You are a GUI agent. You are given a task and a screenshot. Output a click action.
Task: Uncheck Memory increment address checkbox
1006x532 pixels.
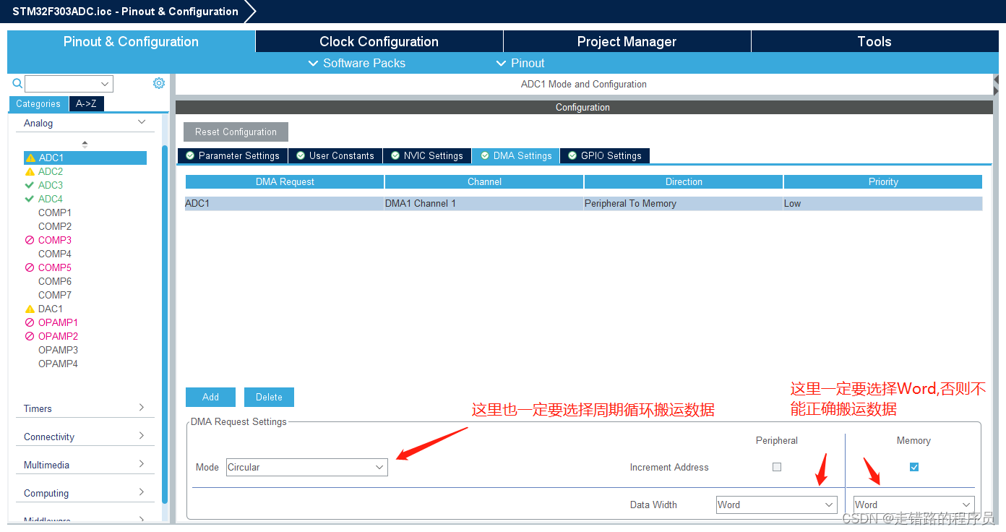tap(914, 467)
